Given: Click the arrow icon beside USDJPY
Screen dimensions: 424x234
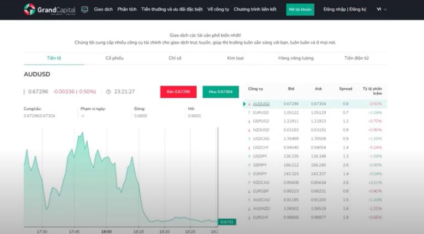Looking at the screenshot, I should (x=249, y=156).
